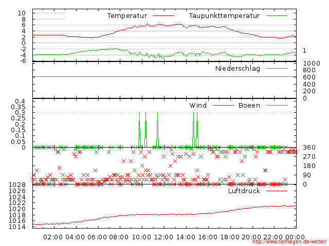Click the 12:00 time axis label

pos(163,237)
